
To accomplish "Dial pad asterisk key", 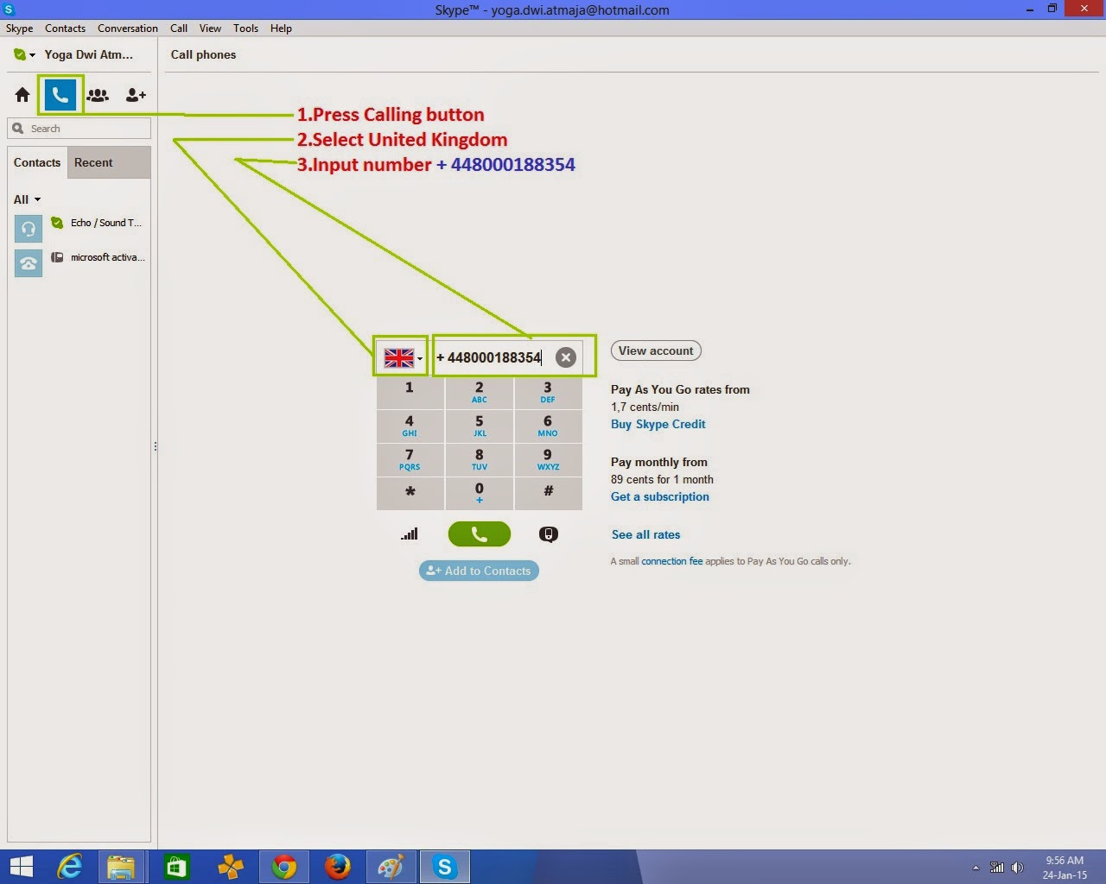I will coord(410,494).
